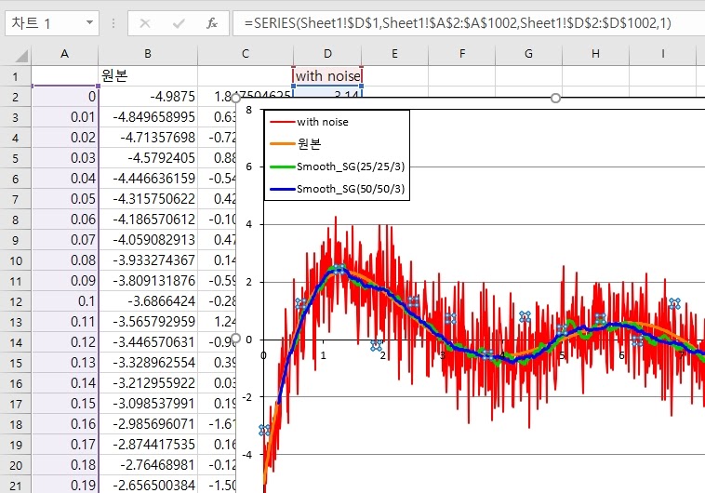Click the green Smooth_SG(25/25/3) legend swatch

pyautogui.click(x=282, y=167)
